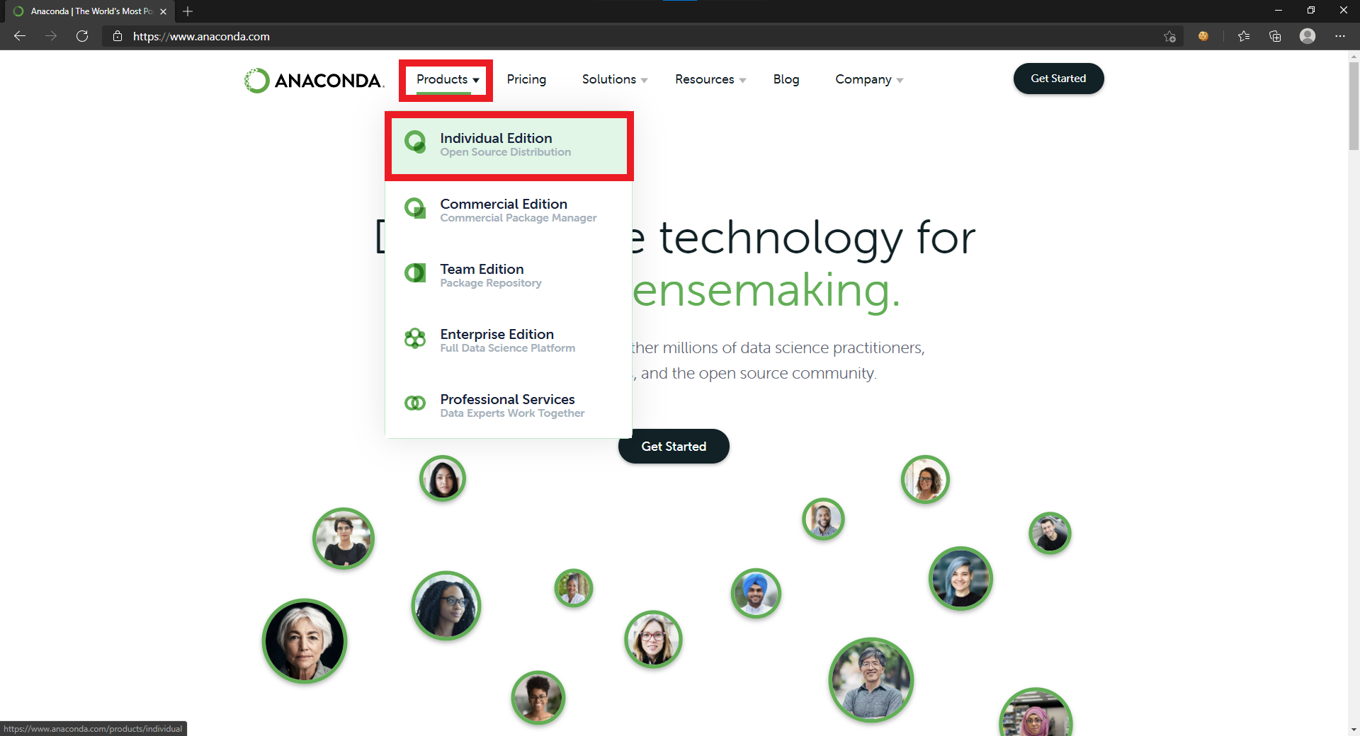Open the Pricing page
The image size is (1360, 736).
(x=526, y=79)
